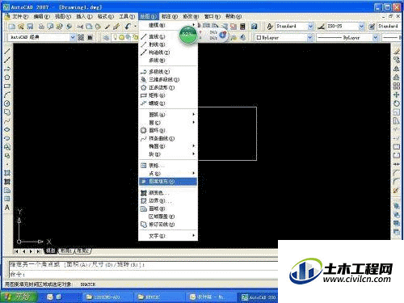Toggle the layer freeze sun icon
The width and height of the screenshot is (404, 303).
click(x=121, y=37)
